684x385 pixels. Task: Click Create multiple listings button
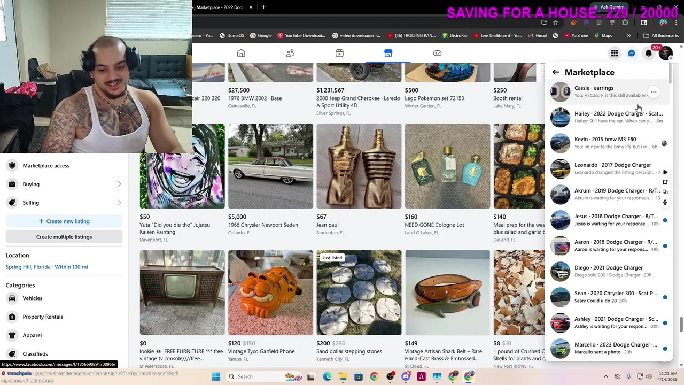point(64,237)
